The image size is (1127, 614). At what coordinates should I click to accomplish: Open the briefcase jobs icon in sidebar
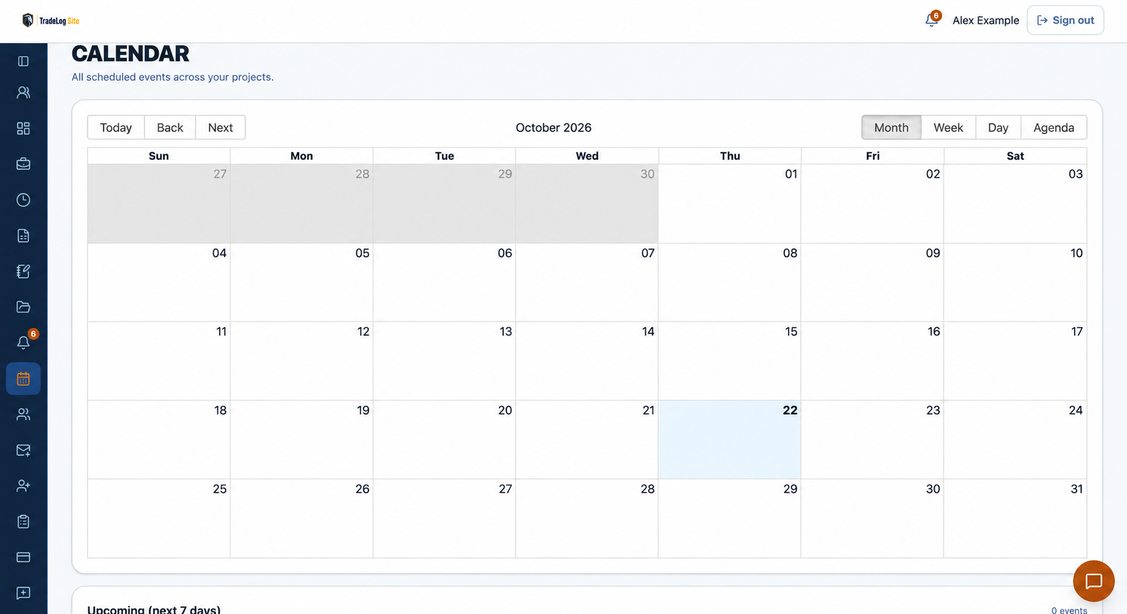tap(23, 164)
